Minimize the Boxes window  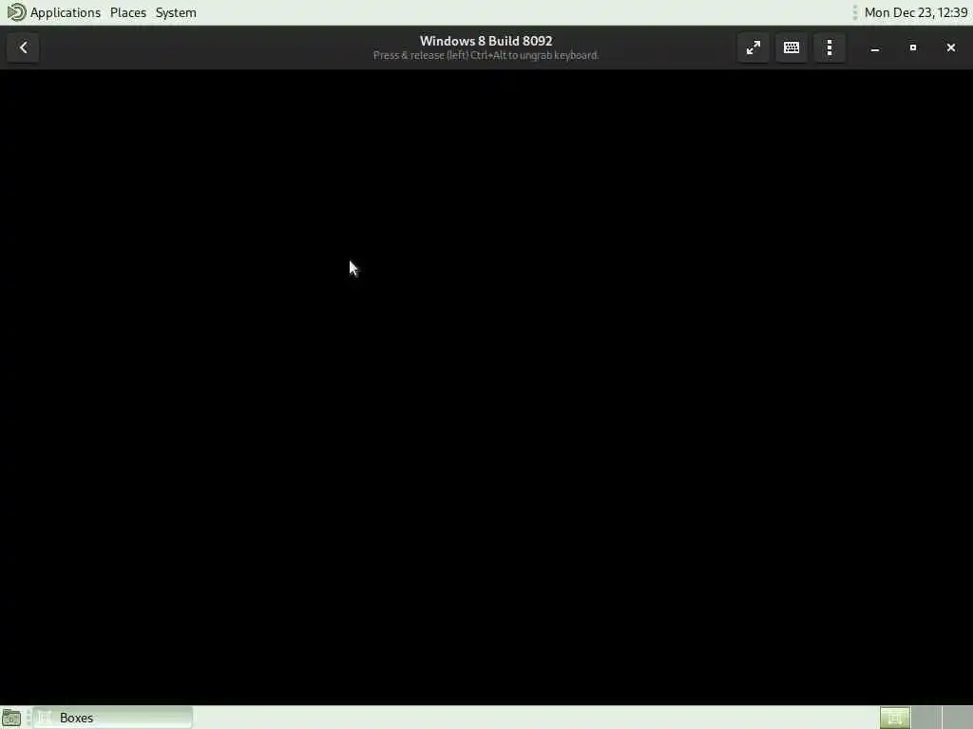pyautogui.click(x=875, y=47)
